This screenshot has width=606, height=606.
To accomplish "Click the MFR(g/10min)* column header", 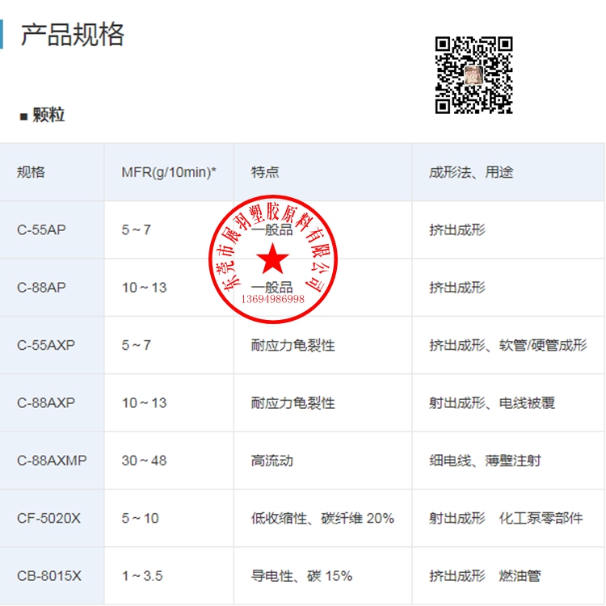I will (168, 172).
